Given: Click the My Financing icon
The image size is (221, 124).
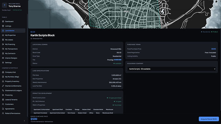Looking at the screenshot, I should [3, 44].
